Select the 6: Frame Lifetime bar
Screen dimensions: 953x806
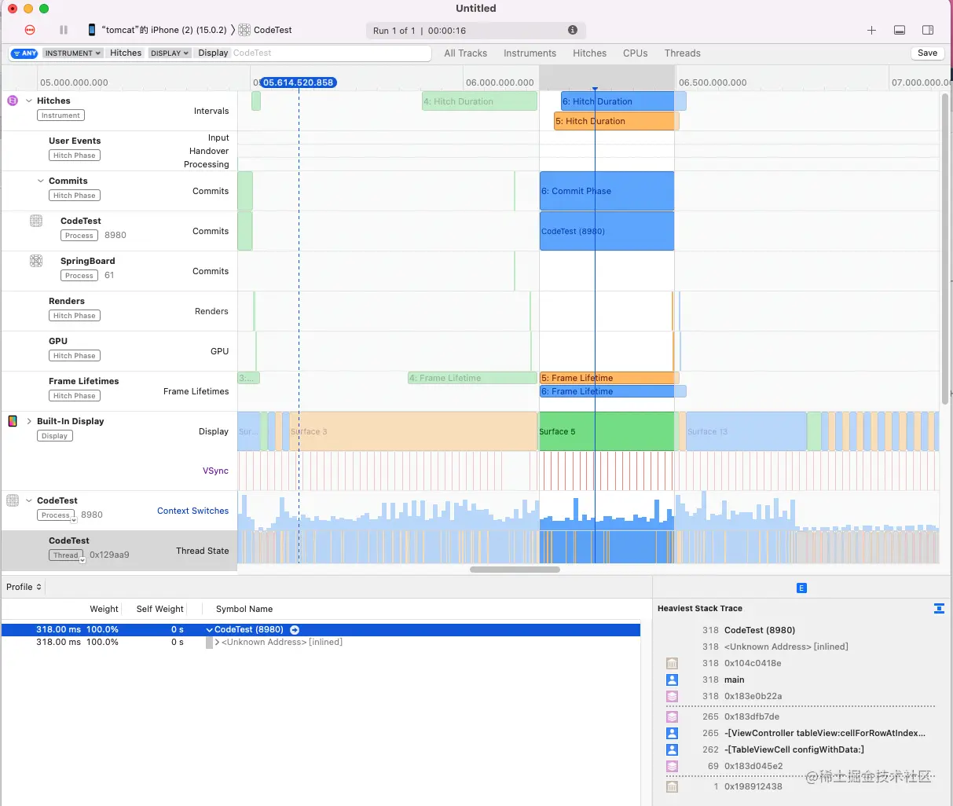[613, 391]
